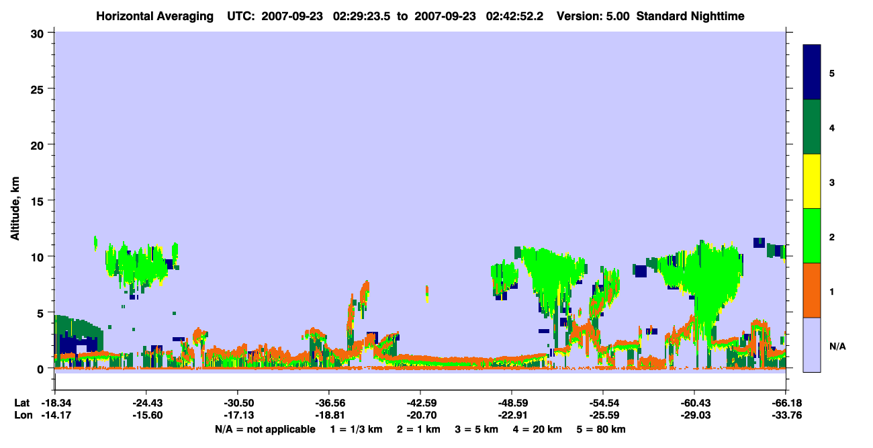Click the y-axis tick label 20
The image size is (873, 448).
point(39,144)
